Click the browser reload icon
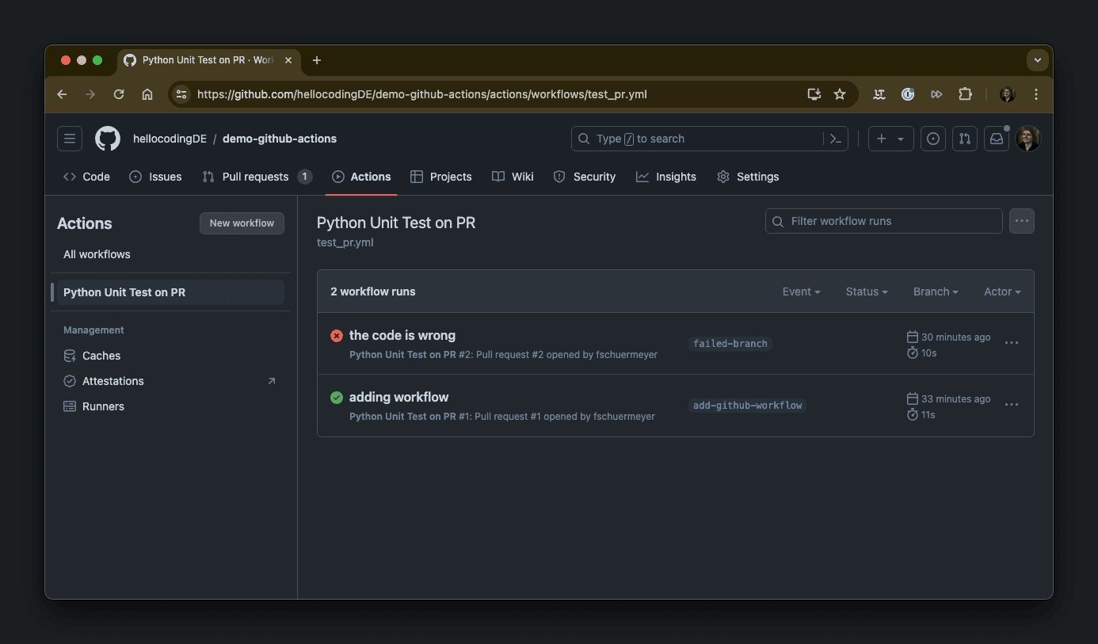Viewport: 1098px width, 644px height. 119,94
